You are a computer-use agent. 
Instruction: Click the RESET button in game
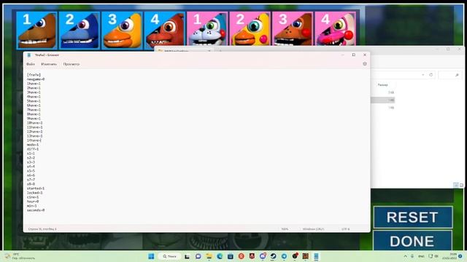coord(413,217)
